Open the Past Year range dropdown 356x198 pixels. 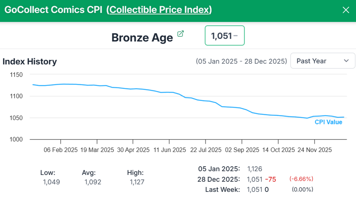point(323,61)
